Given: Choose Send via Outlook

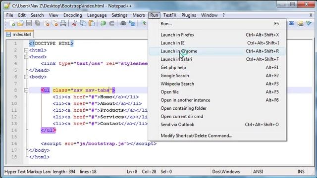Looking at the screenshot, I should [x=217, y=125].
